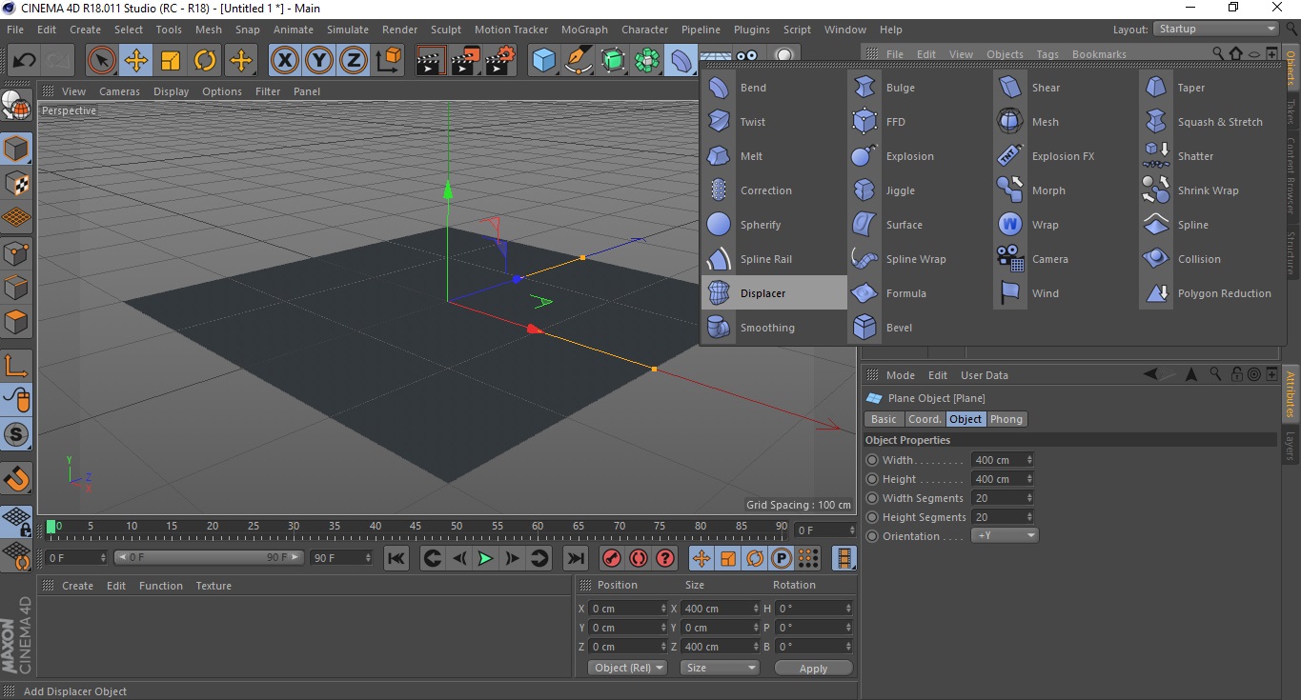Toggle Width Segments keyframe circle
This screenshot has width=1301, height=700.
pyautogui.click(x=872, y=498)
